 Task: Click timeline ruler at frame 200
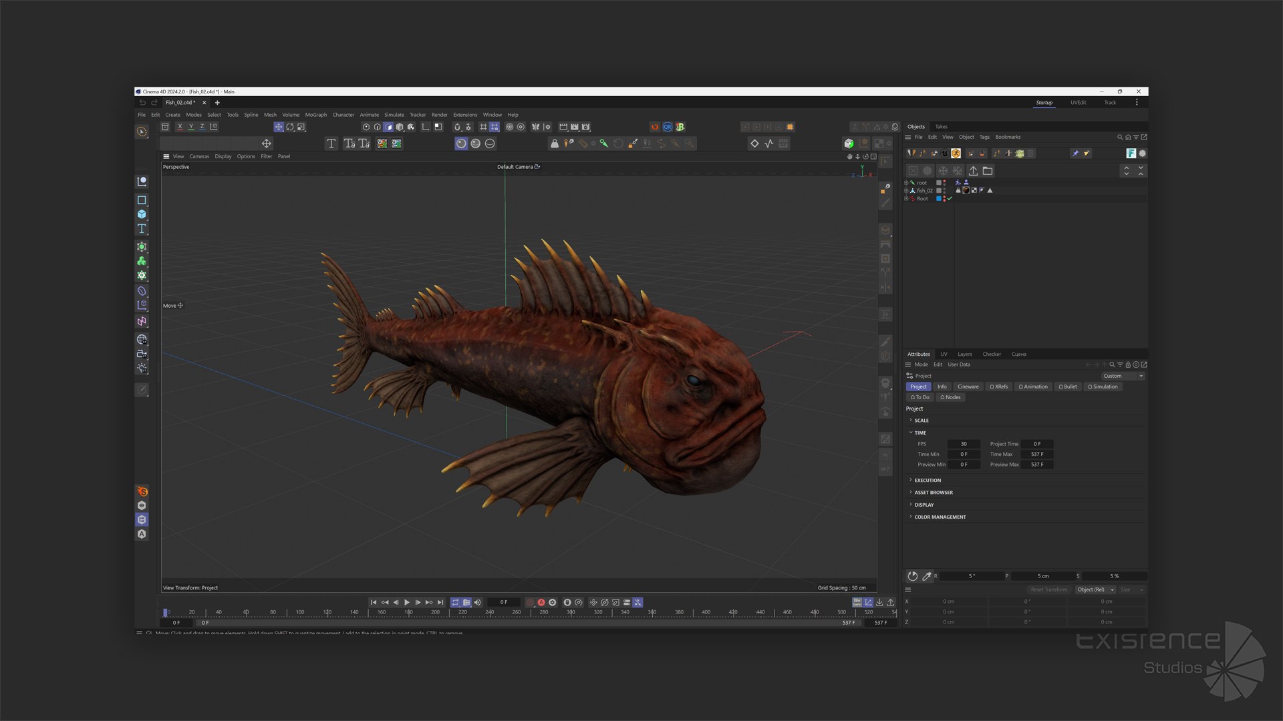click(x=435, y=612)
